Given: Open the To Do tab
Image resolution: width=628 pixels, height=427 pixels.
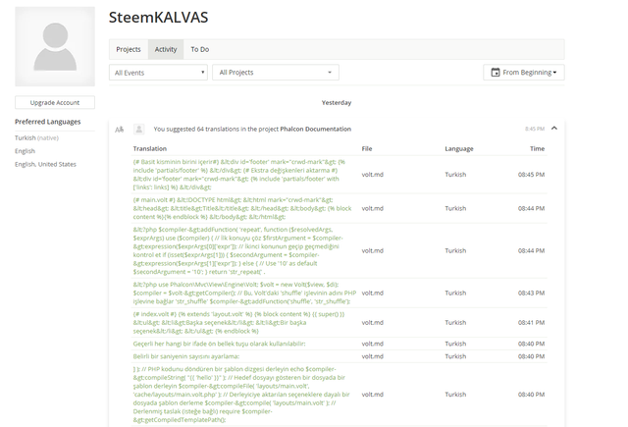Looking at the screenshot, I should pyautogui.click(x=200, y=49).
